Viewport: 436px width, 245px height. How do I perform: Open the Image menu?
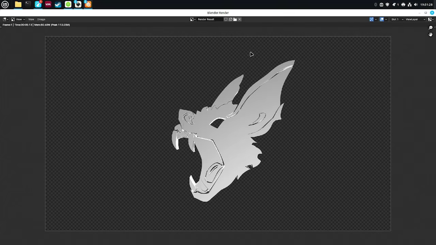[x=41, y=19]
